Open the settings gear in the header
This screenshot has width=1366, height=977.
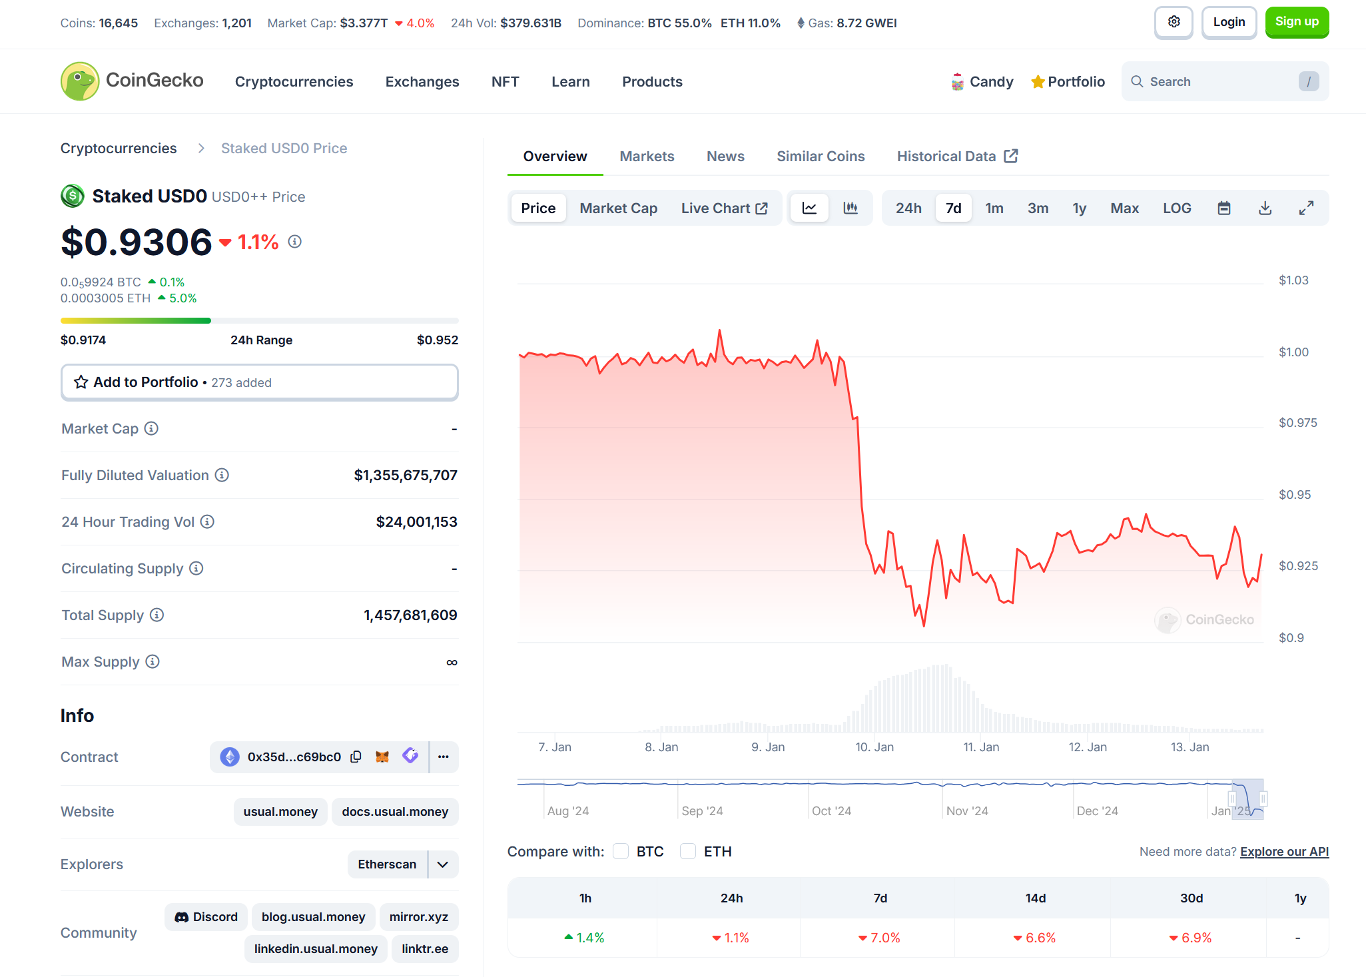[1174, 22]
